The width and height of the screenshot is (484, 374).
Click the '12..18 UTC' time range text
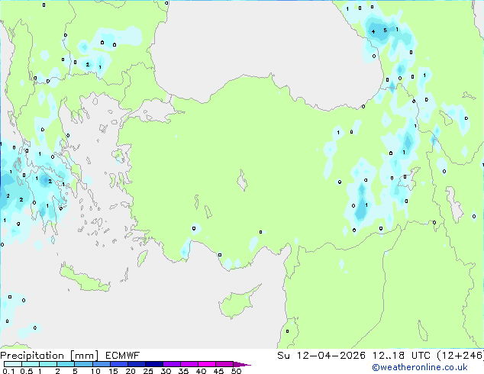(401, 356)
